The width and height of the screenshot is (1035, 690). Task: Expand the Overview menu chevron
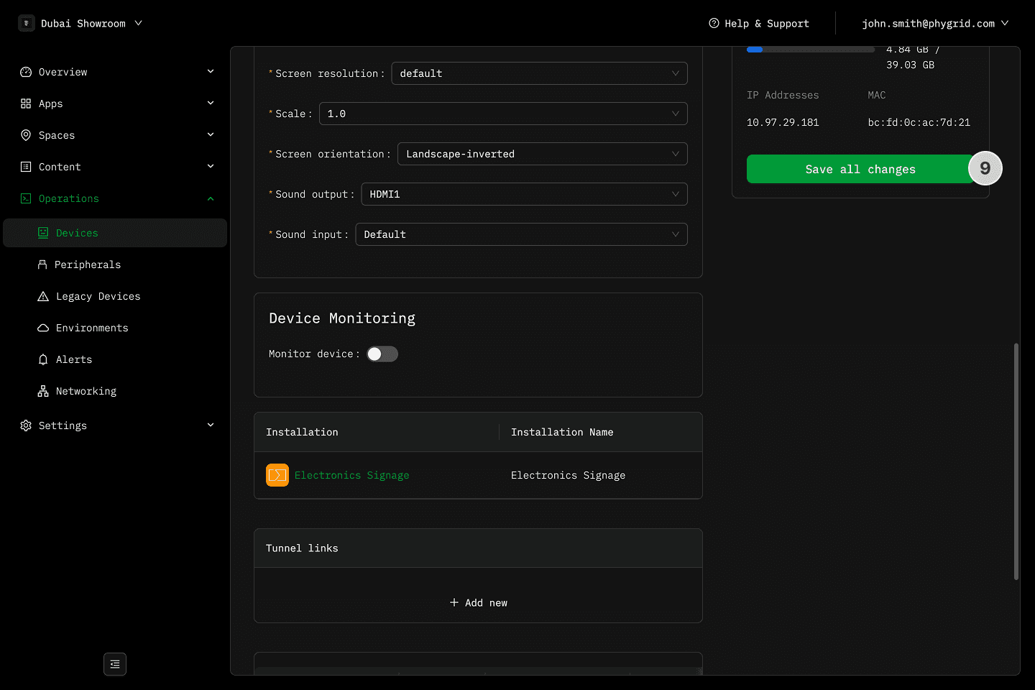coord(211,71)
